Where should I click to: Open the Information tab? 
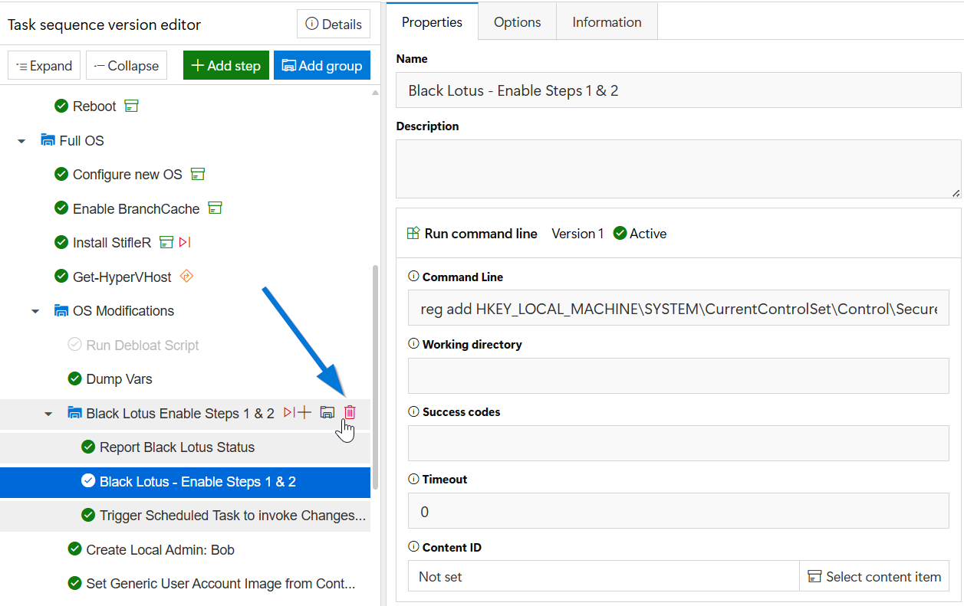click(607, 22)
